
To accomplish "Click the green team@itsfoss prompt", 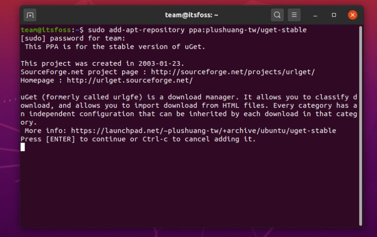I will pyautogui.click(x=46, y=30).
